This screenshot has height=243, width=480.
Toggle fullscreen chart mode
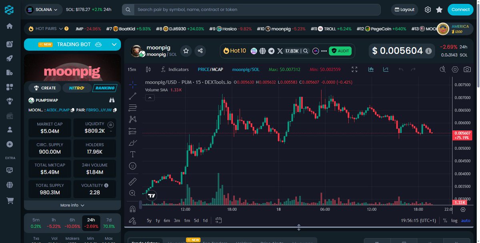coord(354,69)
